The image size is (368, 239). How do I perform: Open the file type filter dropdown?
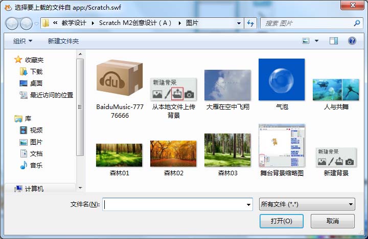tap(307, 205)
